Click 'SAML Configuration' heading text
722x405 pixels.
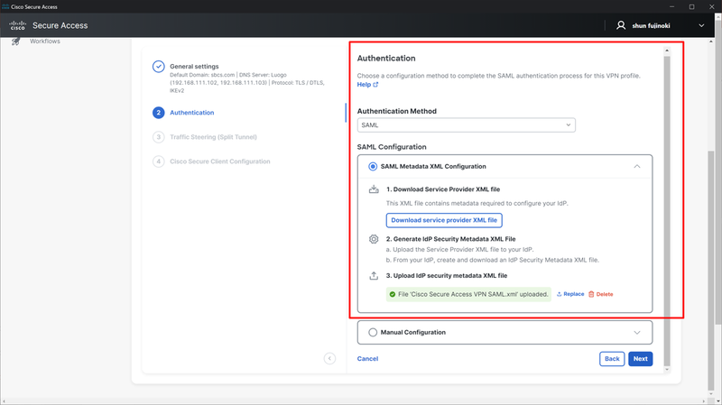[x=392, y=147]
